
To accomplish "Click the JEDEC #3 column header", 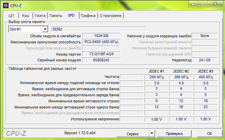I will [206, 71].
